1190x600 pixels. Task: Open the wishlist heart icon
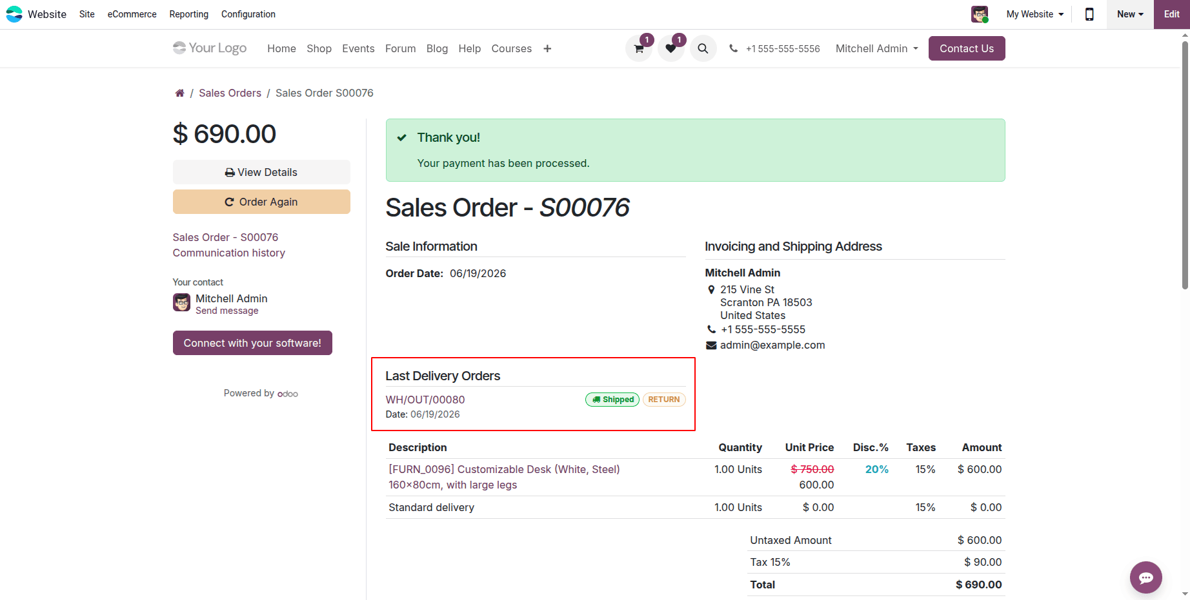point(671,48)
